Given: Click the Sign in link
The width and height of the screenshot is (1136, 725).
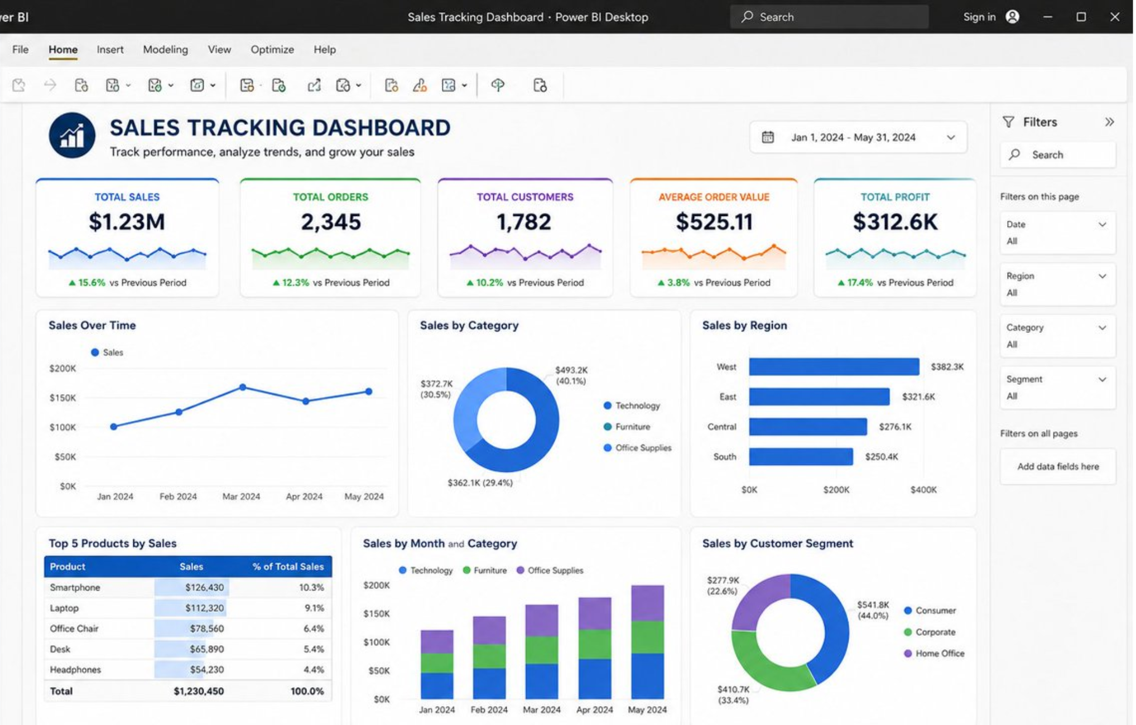Looking at the screenshot, I should pyautogui.click(x=979, y=17).
